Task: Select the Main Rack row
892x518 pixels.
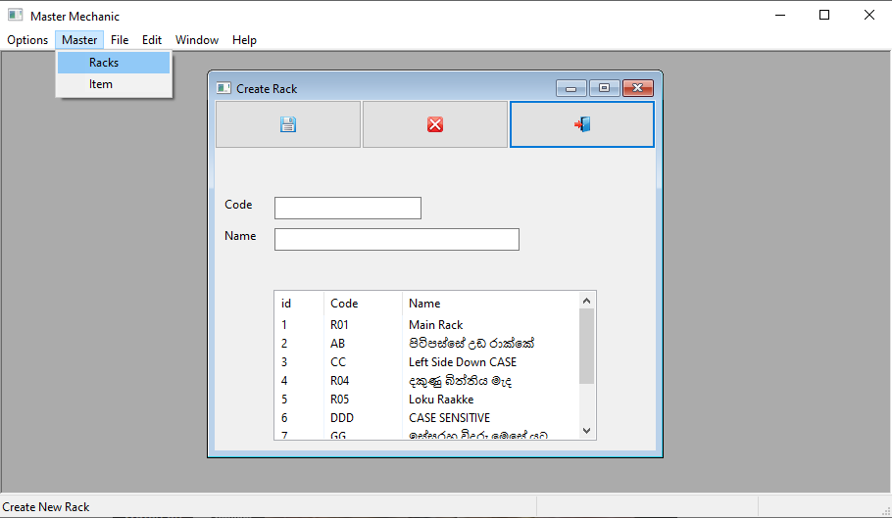Action: 427,325
